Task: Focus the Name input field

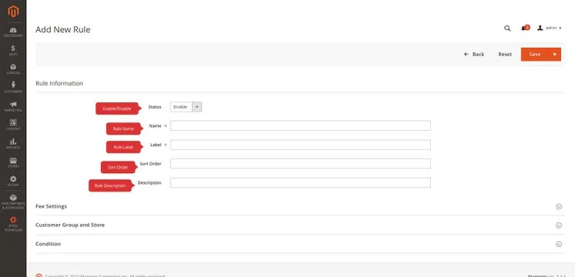Action: [300, 125]
